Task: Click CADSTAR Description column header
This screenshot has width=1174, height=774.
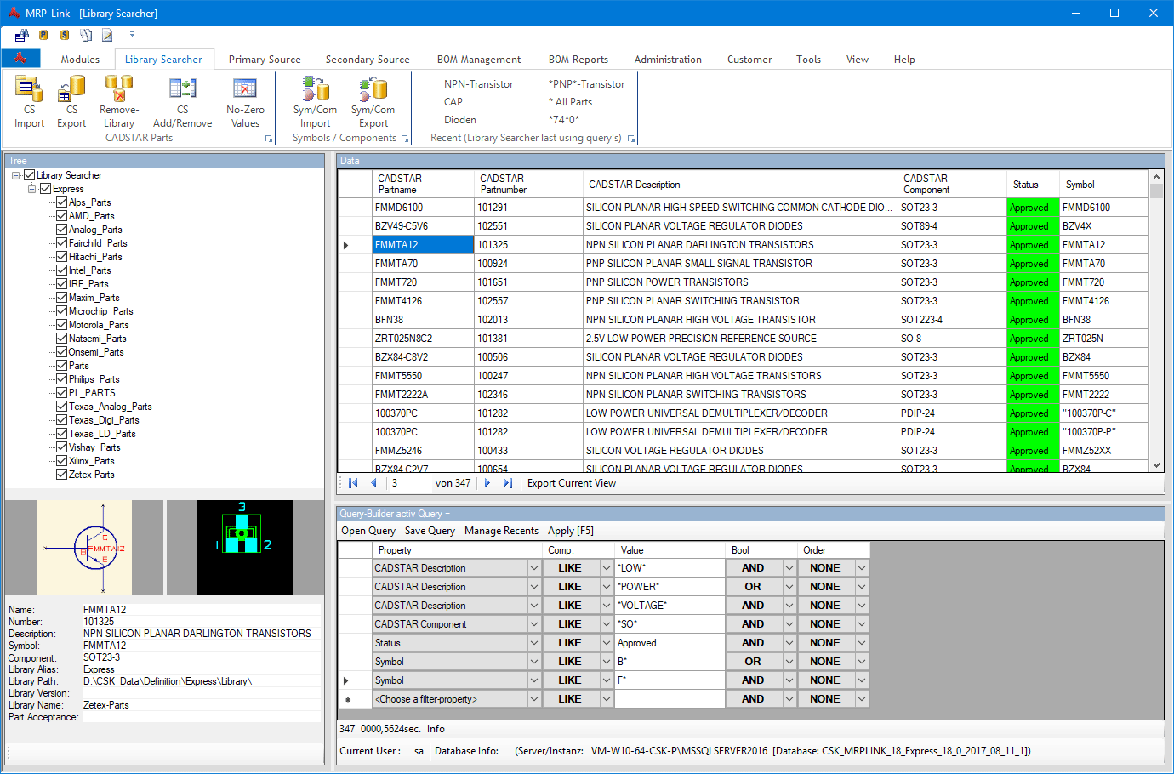Action: pyautogui.click(x=740, y=185)
